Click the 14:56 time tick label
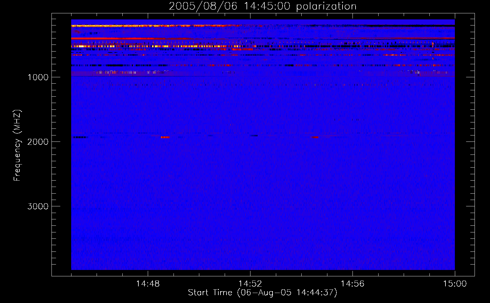This screenshot has height=303, width=490. coord(353,284)
